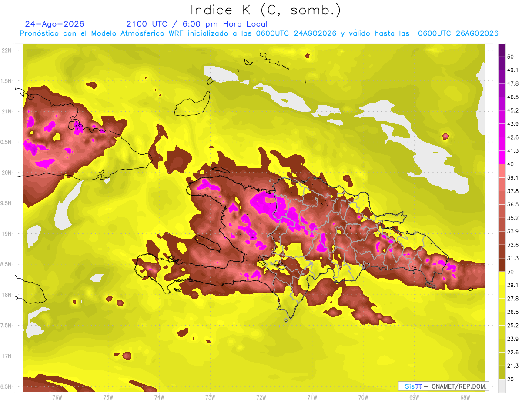Select the legend value "36.5"
This screenshot has height=403, width=522.
[x=512, y=204]
